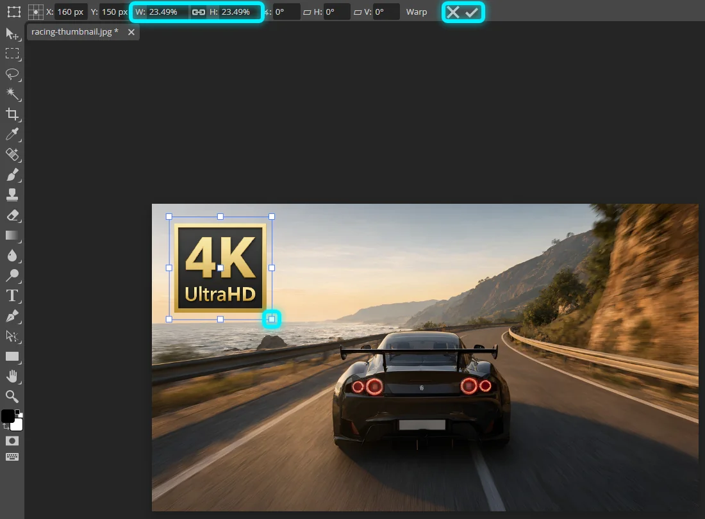Click the vertical skew V field
Screen dimensions: 705x519
[386, 12]
